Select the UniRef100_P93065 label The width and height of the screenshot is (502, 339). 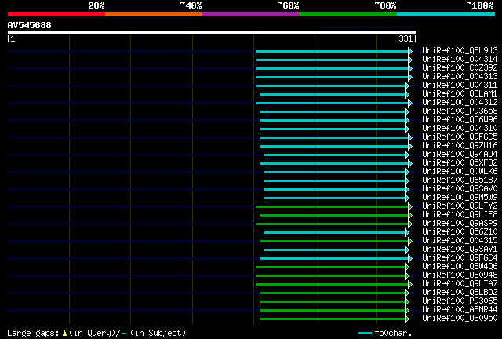pos(460,301)
